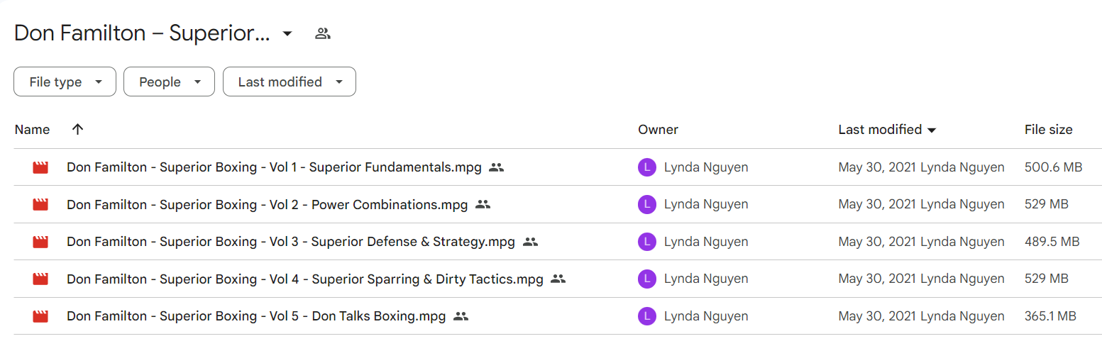Click the upward sort arrow beside Name
The image size is (1102, 363).
[78, 129]
